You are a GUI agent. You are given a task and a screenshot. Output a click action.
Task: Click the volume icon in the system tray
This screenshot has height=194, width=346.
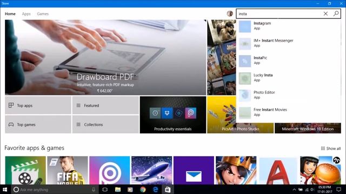tap(312, 189)
